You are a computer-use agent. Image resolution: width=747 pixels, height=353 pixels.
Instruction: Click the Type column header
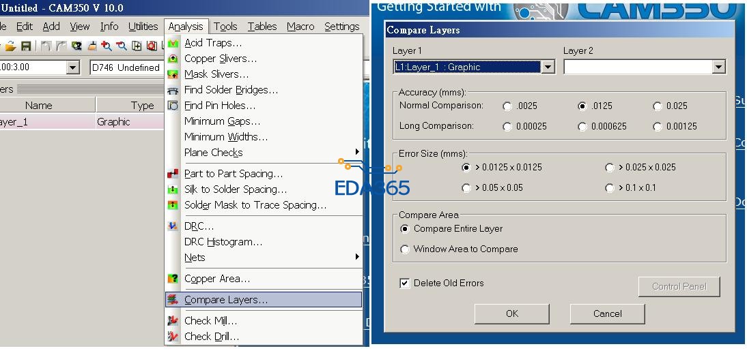[143, 106]
